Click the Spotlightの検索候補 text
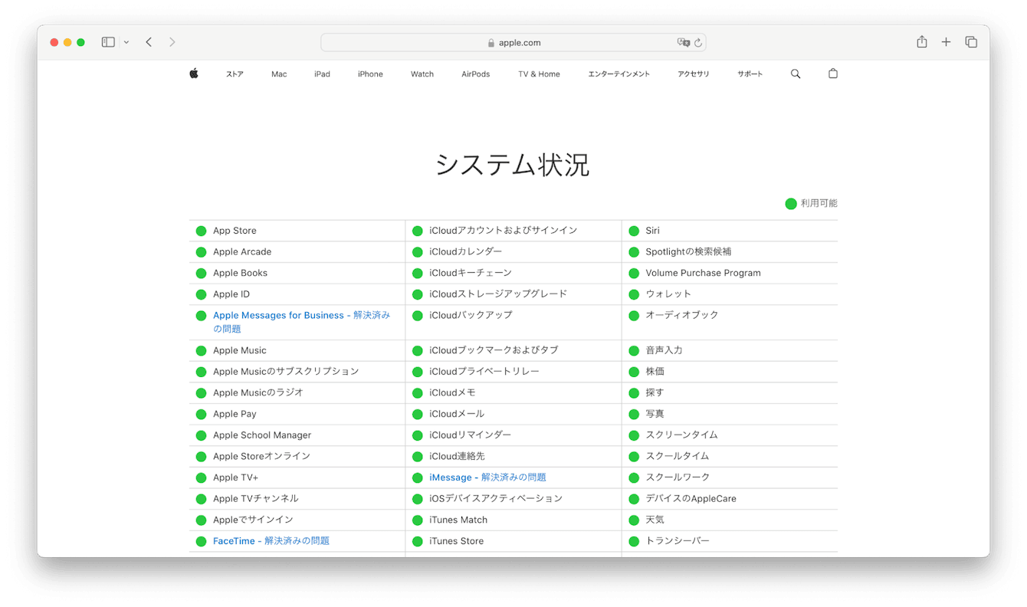 [x=688, y=252]
